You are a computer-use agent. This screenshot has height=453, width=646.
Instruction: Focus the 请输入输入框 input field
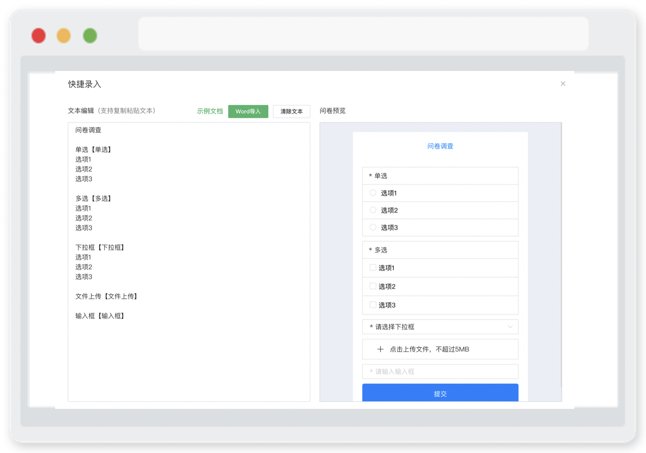(x=440, y=371)
